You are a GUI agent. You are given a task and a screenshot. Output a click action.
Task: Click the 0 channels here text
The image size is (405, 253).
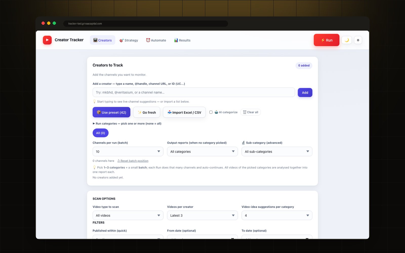[x=103, y=161]
